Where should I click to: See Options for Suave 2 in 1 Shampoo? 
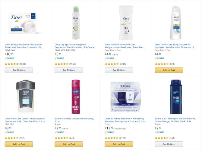[x=169, y=144]
